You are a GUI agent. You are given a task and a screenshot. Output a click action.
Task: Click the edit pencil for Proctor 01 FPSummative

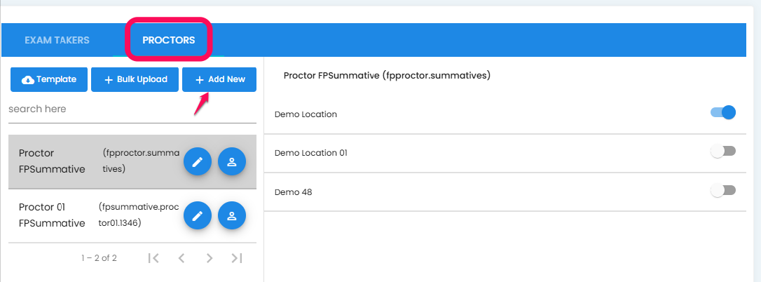pyautogui.click(x=198, y=216)
